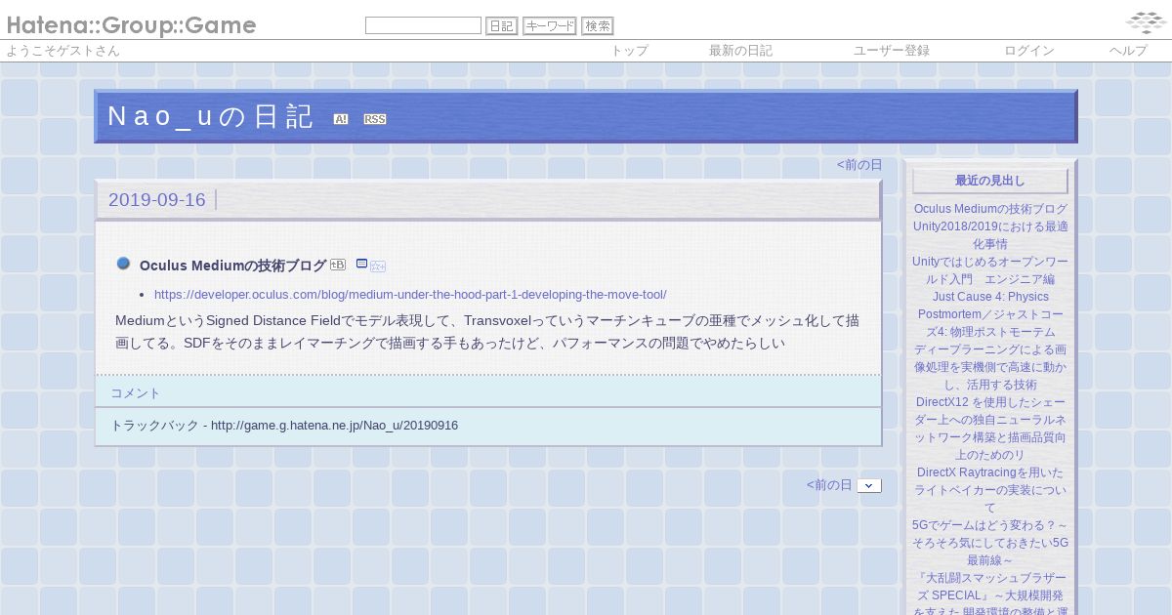Open the トップ navigation link
1172x615 pixels.
pyautogui.click(x=629, y=51)
